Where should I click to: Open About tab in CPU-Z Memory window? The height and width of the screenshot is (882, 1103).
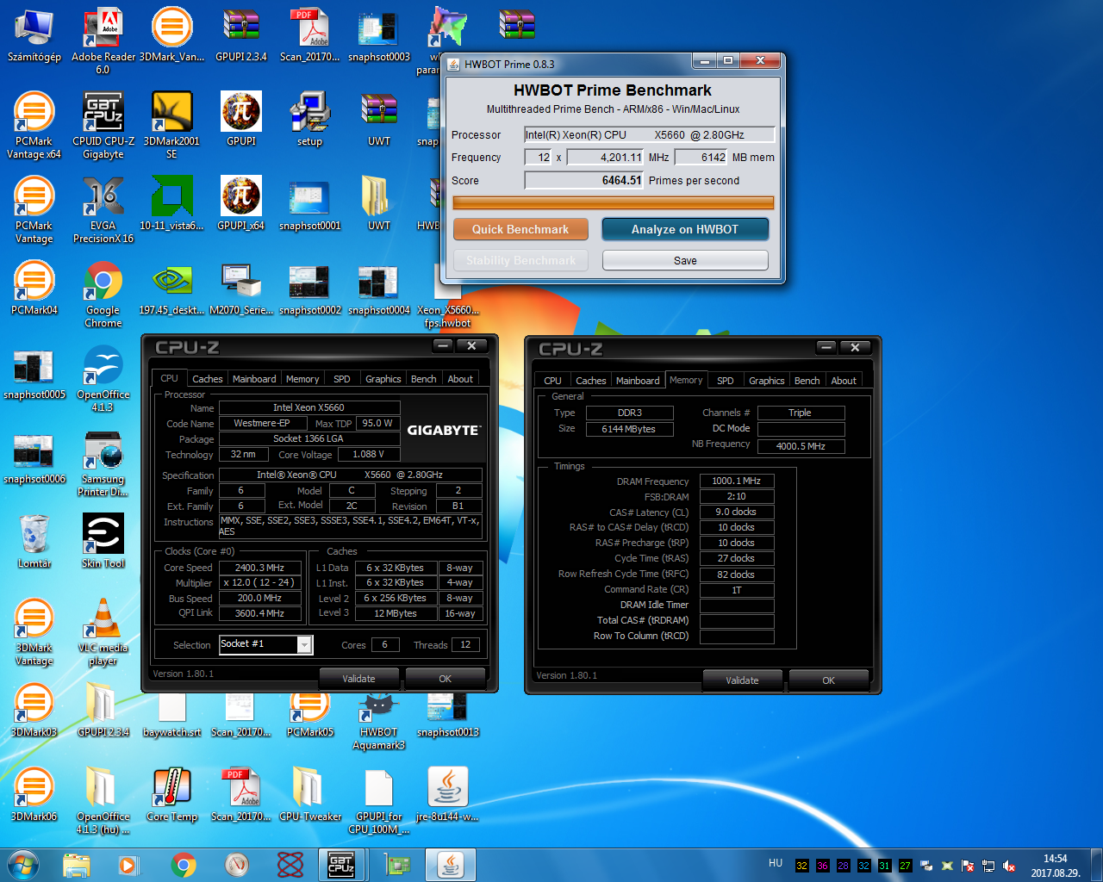pyautogui.click(x=844, y=381)
